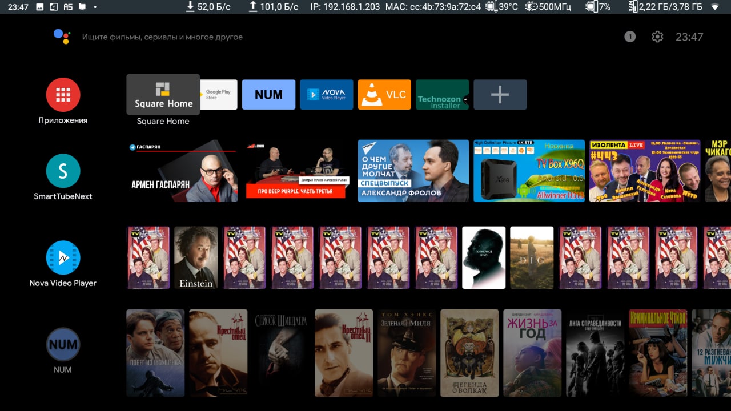Click the search field for movies and series

pos(162,37)
